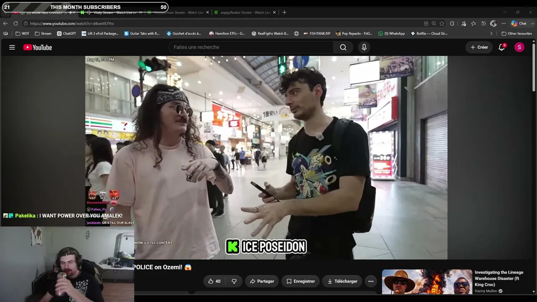Dislike the video with thumbs down
537x302 pixels.
coord(234,281)
